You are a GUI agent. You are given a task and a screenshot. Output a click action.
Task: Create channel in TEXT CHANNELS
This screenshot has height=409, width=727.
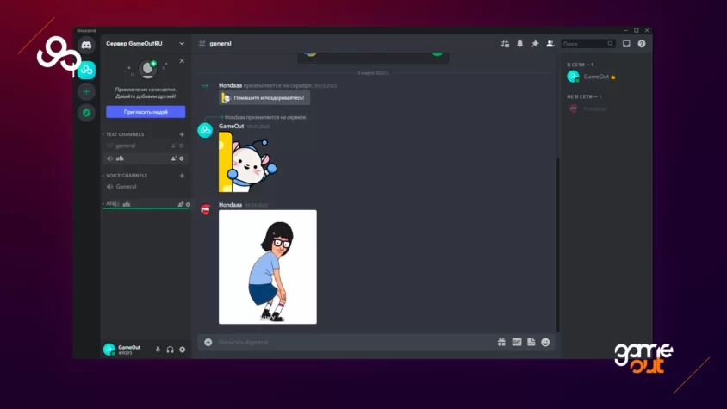point(182,134)
